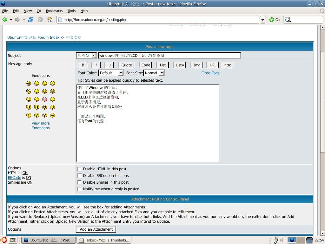Click the muted volume tray icon
The width and height of the screenshot is (325, 244).
coord(283,240)
